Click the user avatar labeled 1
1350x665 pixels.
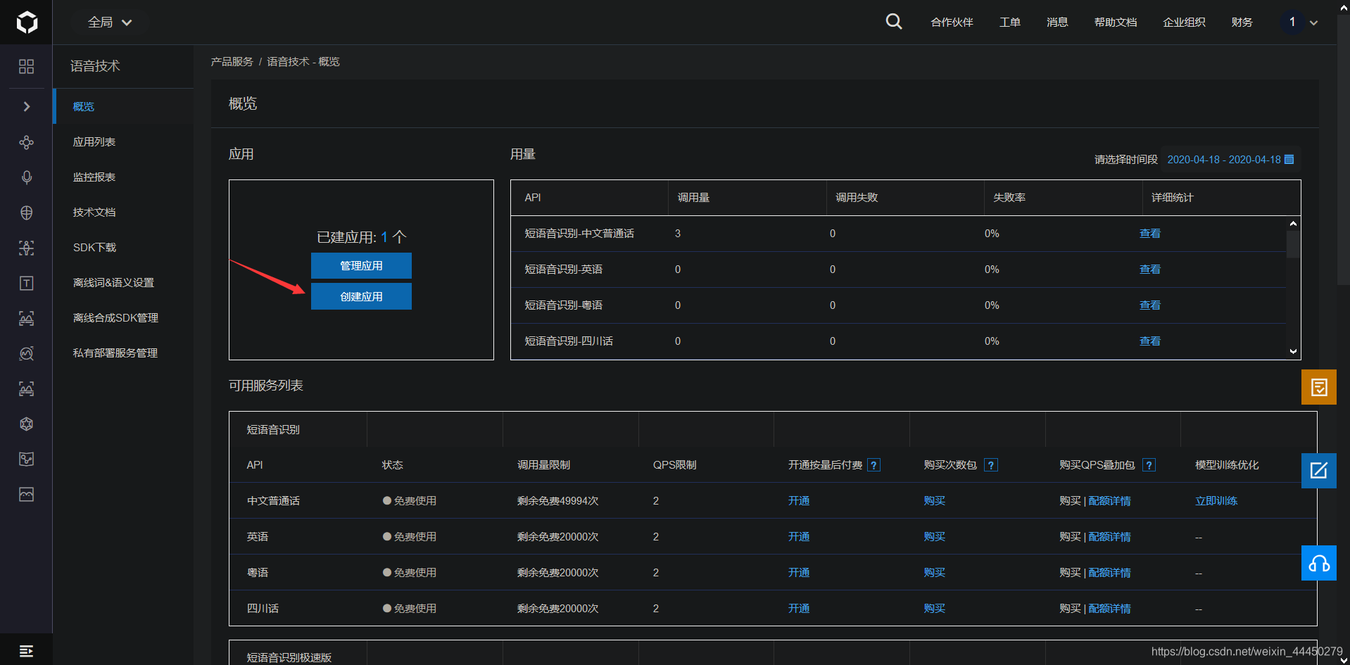click(1292, 22)
